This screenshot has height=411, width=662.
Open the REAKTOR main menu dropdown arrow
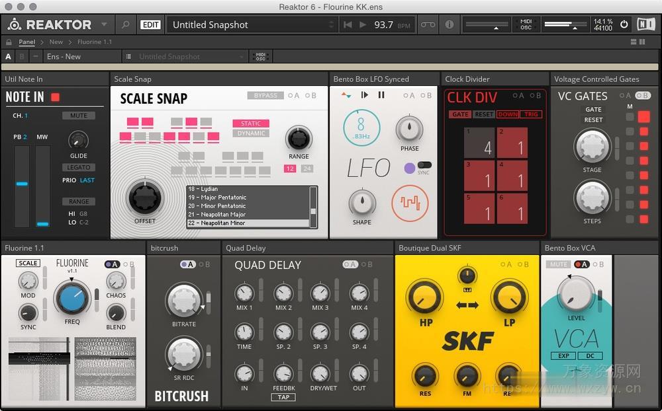point(105,24)
